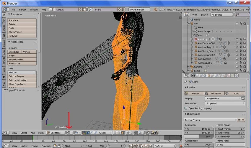Toggle visibility eye for Ann:shoes02

pyautogui.click(x=237, y=59)
